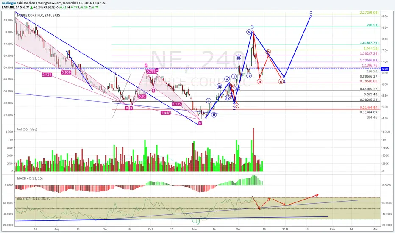Click the pink A harmonic point label
The height and width of the screenshot is (233, 395).
(146, 66)
